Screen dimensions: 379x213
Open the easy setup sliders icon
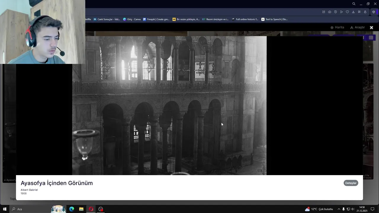click(359, 12)
